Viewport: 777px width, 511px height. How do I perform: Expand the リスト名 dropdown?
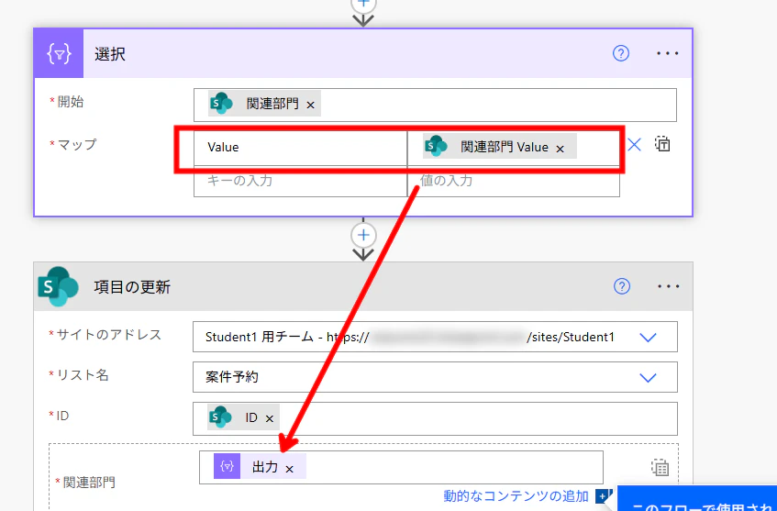pos(649,378)
